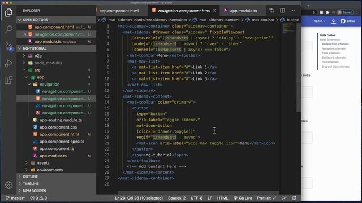Open the Explorer view in activity bar
The width and height of the screenshot is (362, 203).
pos(8,12)
